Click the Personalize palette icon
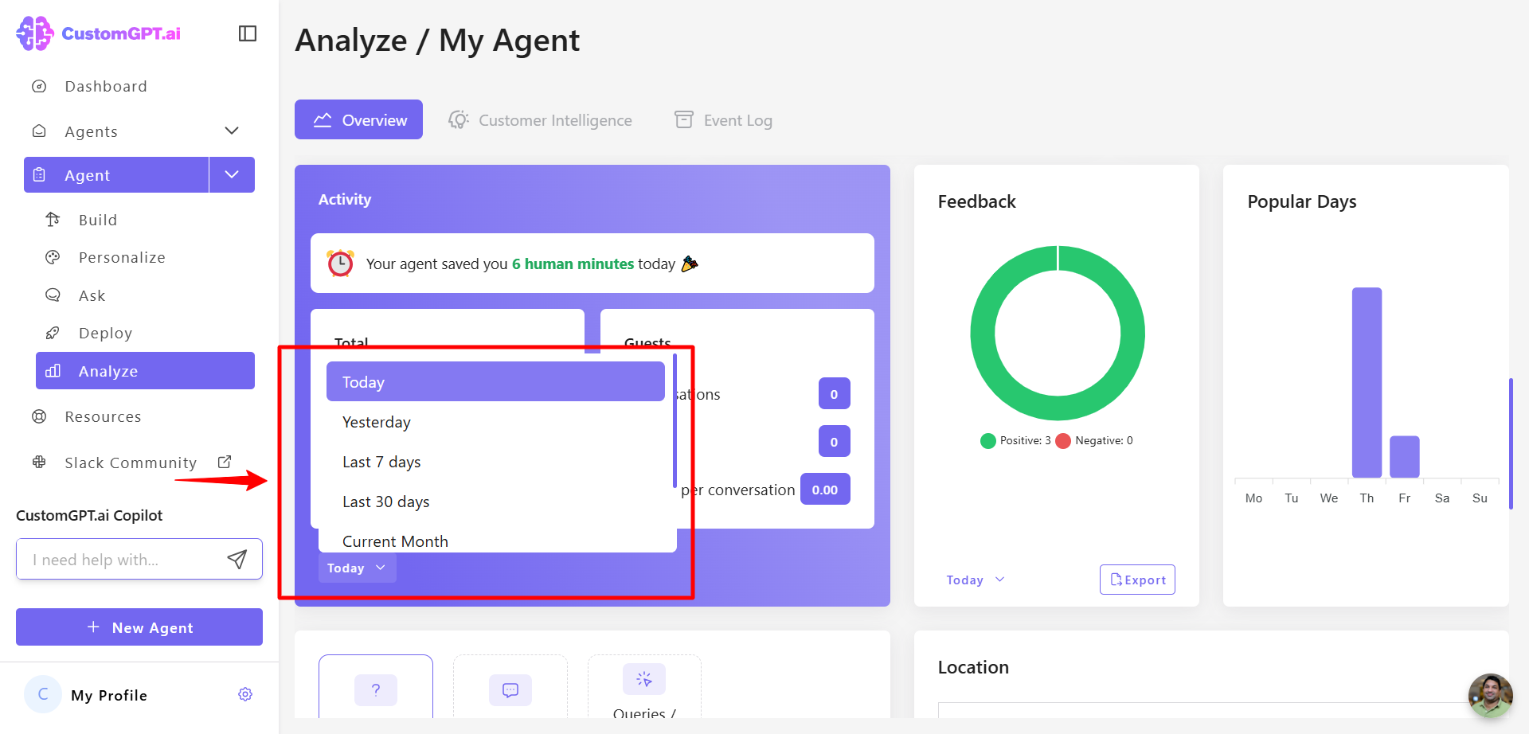The width and height of the screenshot is (1529, 734). click(53, 257)
